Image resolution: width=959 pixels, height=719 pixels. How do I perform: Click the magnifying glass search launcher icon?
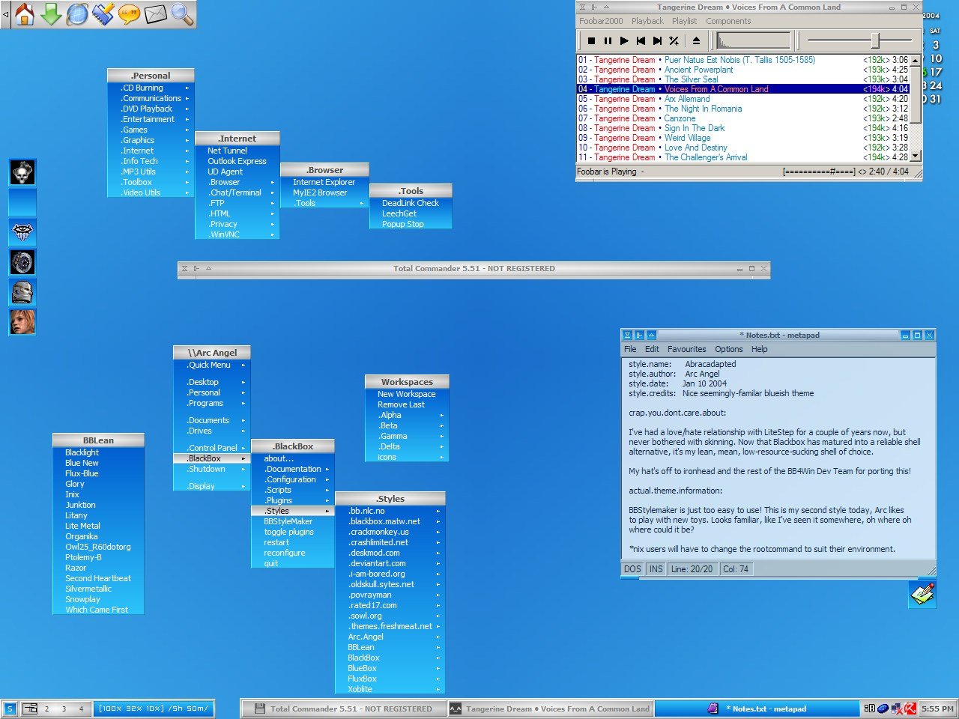point(181,13)
